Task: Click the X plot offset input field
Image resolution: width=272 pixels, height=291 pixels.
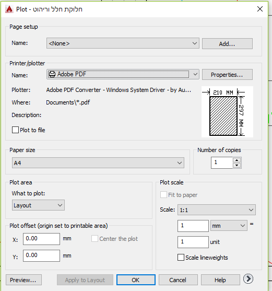Action: [41, 239]
